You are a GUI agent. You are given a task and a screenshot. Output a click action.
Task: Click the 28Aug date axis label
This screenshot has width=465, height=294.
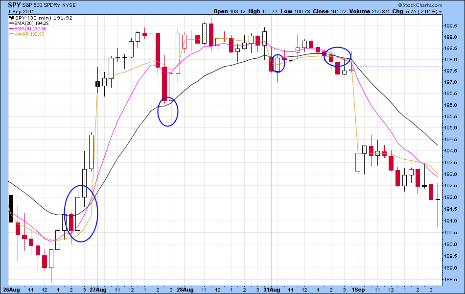[x=185, y=290]
